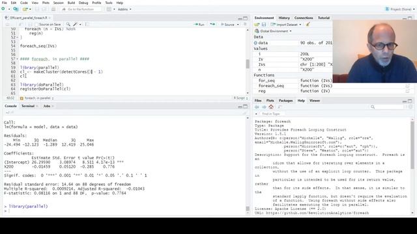Switch to the Jobs tab
This screenshot has width=417, height=234.
point(47,106)
